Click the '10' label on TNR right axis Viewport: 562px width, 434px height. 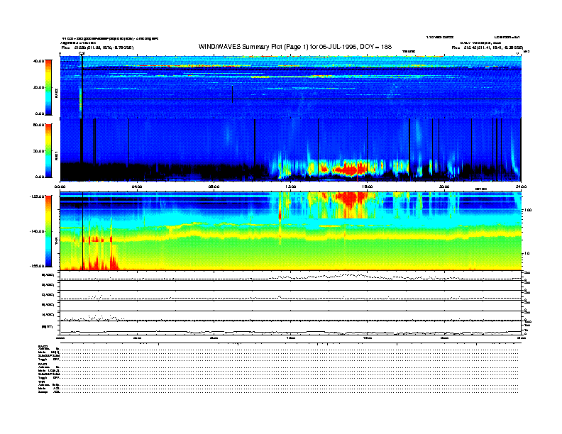[x=527, y=254]
